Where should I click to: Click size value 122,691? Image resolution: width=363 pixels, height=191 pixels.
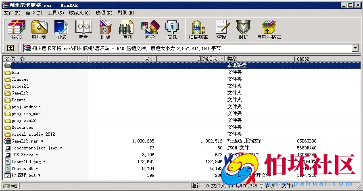pyautogui.click(x=146, y=162)
